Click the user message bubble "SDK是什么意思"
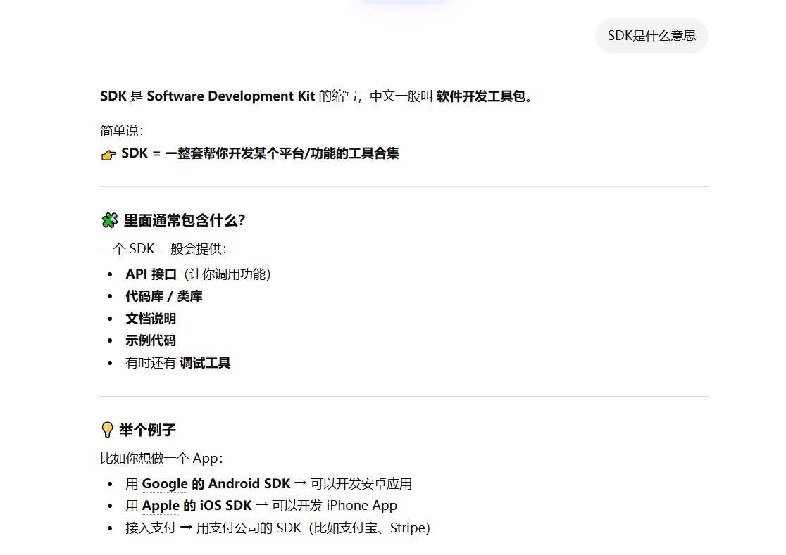The image size is (786, 555). click(x=651, y=36)
